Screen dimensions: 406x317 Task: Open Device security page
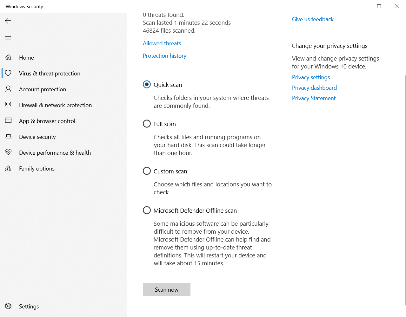point(63,137)
